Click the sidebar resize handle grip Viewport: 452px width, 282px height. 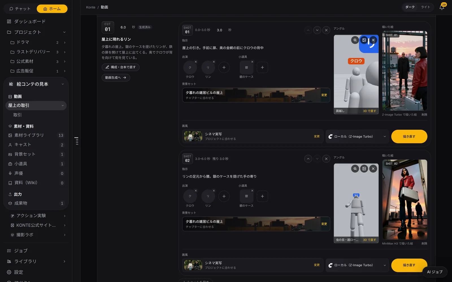pyautogui.click(x=77, y=141)
